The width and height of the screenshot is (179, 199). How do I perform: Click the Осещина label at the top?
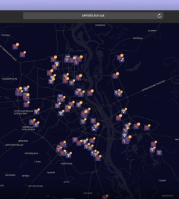point(100,25)
